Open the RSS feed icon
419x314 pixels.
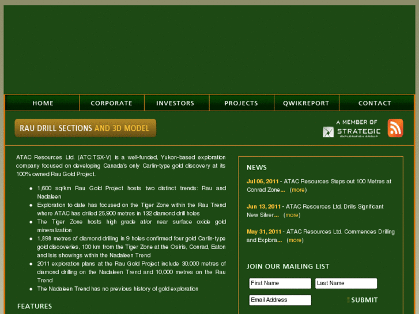[395, 128]
